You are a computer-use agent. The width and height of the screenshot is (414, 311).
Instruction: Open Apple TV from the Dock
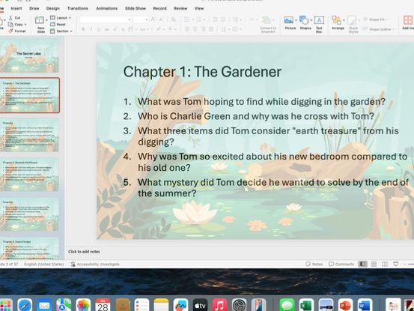coord(200,305)
